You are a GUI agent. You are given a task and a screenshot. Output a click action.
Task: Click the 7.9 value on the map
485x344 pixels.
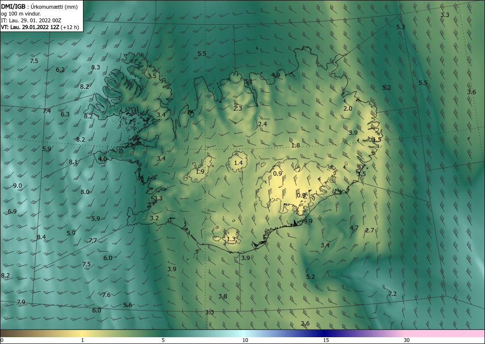coord(21,302)
